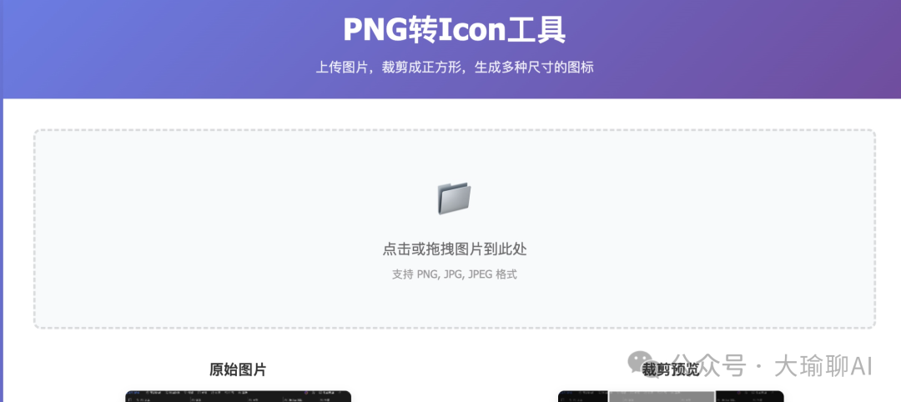The width and height of the screenshot is (901, 402).
Task: Click the 大瑜聊AI watermark text
Action: coord(823,366)
